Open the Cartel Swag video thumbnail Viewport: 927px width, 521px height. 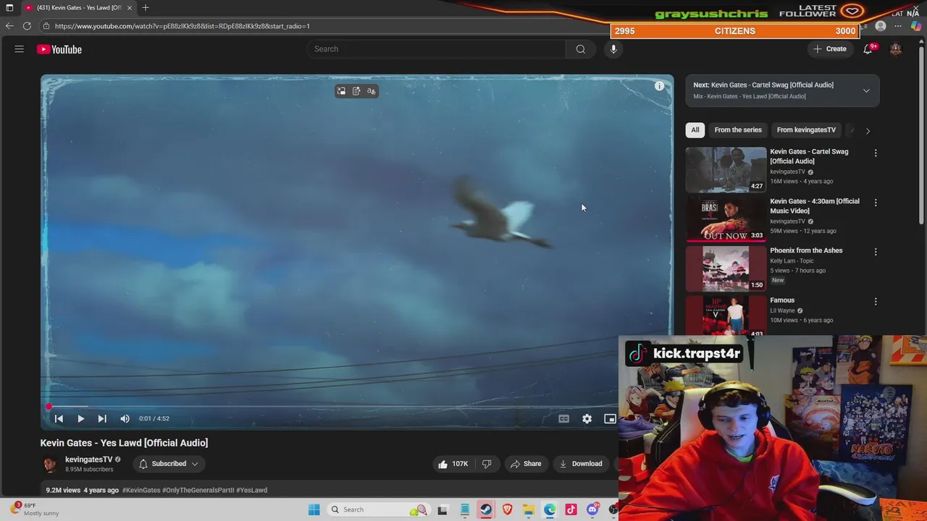tap(726, 169)
